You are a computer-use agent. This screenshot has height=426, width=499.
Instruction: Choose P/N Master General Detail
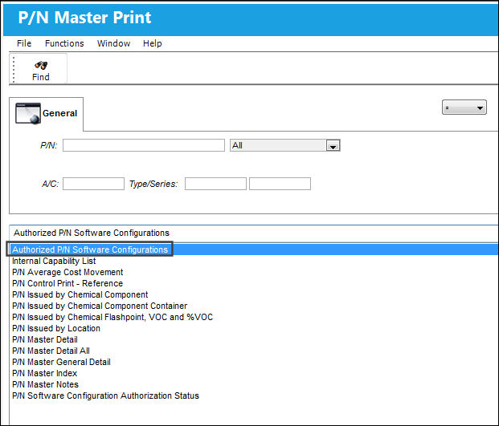(x=61, y=362)
